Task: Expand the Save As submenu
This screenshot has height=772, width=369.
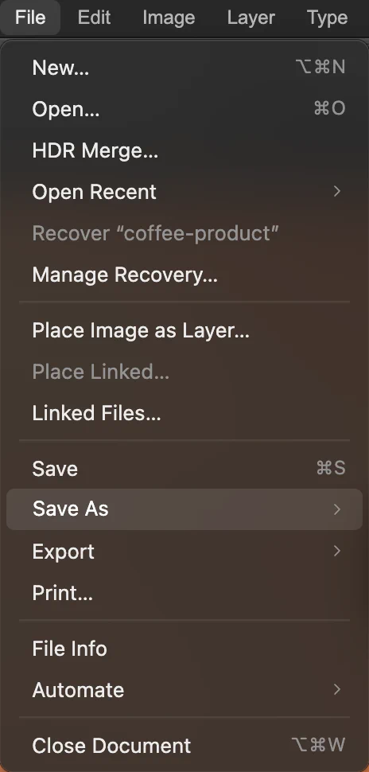Action: (184, 509)
